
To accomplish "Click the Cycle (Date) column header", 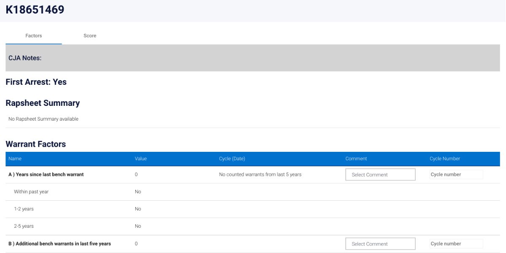I will coord(232,159).
